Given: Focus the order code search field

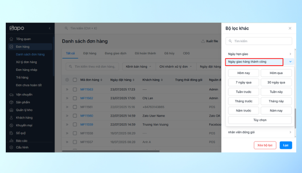Looking at the screenshot, I should (92, 67).
